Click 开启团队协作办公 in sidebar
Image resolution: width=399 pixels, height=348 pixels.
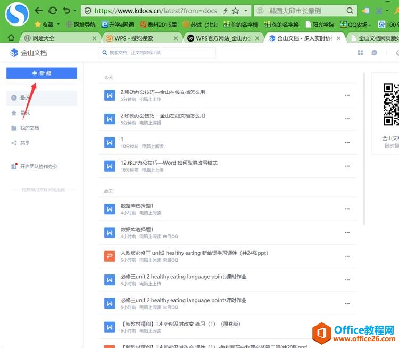pos(35,166)
